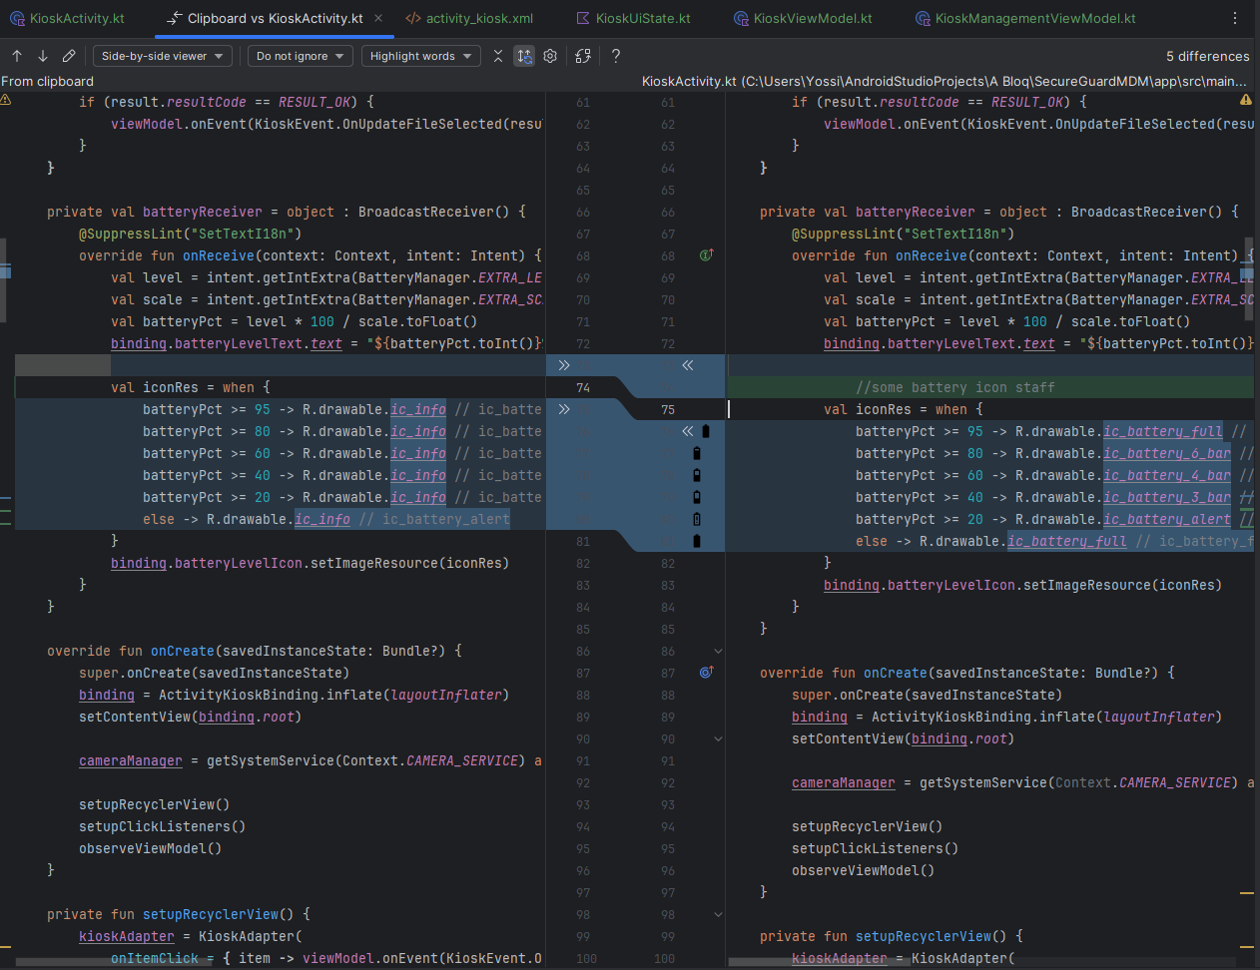Click the yellow marker on right error stripe
The height and width of the screenshot is (970, 1260).
1247,892
